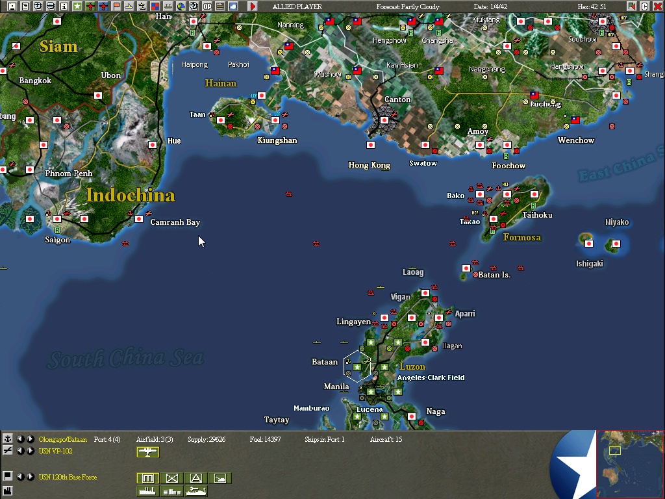Select the selected Bataan hex on Luzon

point(357,367)
